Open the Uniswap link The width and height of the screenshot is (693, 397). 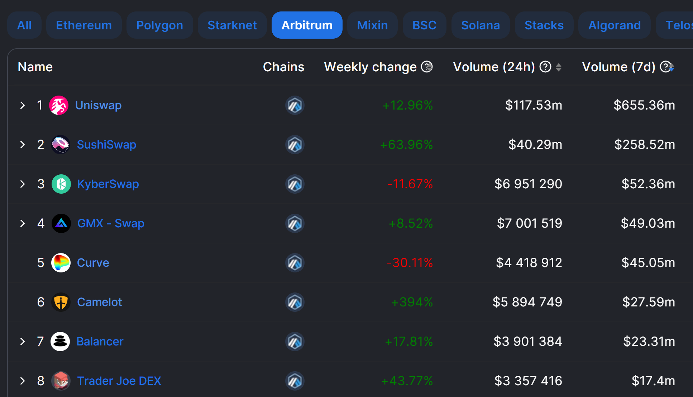pos(99,105)
